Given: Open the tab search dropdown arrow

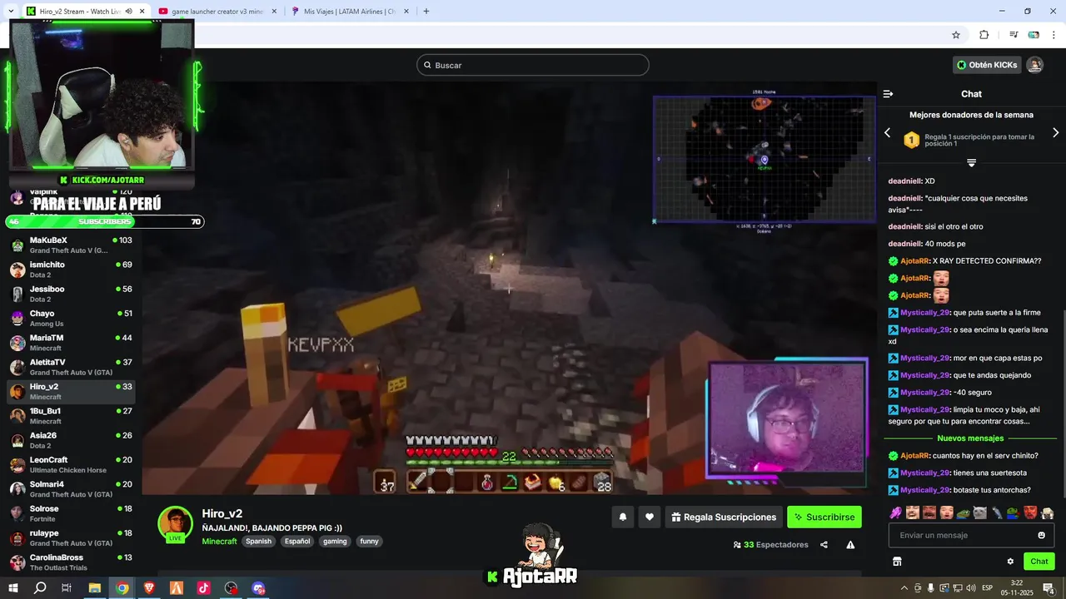Looking at the screenshot, I should pos(11,12).
